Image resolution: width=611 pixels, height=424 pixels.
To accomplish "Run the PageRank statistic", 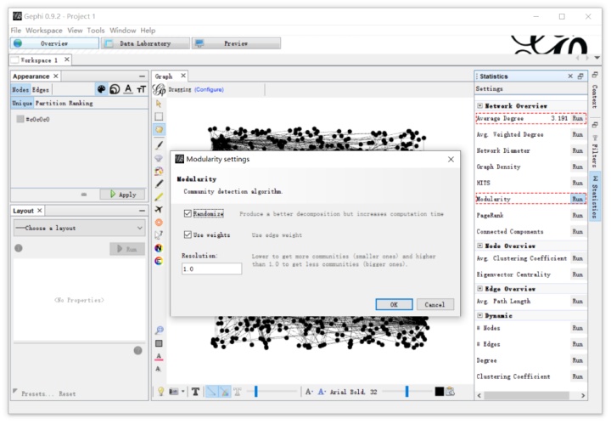I will 578,215.
